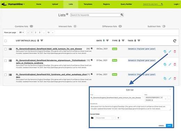The image size is (181, 131).
Task: Open the Query Builder tab
Action: [126, 4]
